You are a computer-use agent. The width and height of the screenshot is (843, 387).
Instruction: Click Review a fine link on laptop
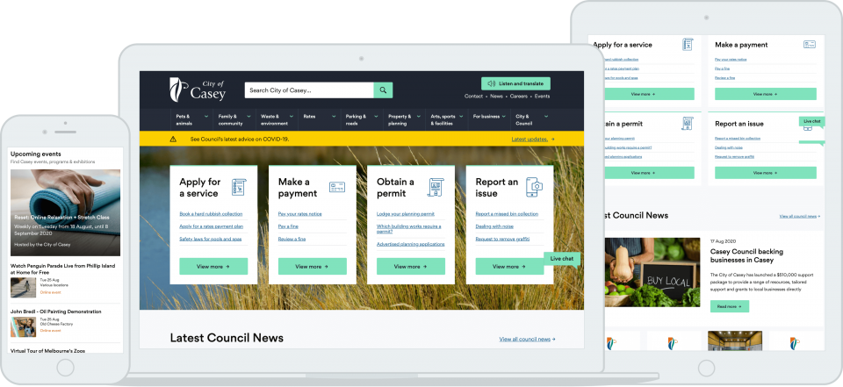(x=292, y=239)
